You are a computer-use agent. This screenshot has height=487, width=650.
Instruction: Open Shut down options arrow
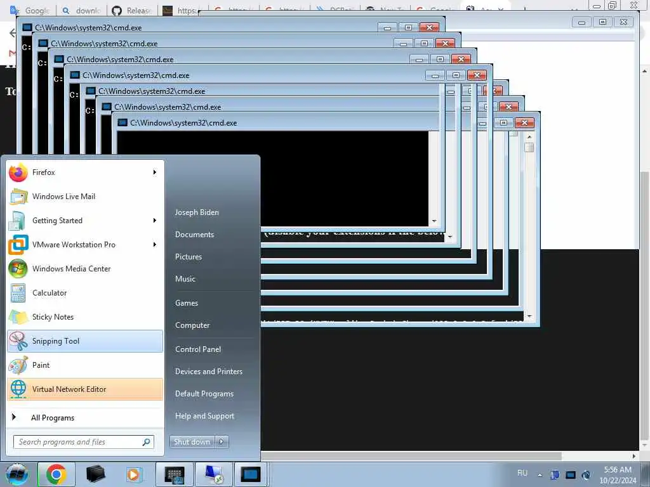click(x=222, y=442)
